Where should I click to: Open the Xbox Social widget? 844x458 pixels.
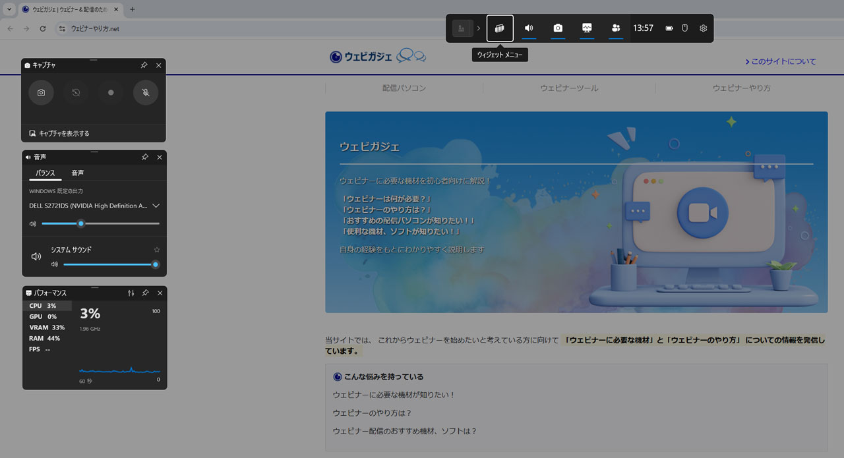615,28
